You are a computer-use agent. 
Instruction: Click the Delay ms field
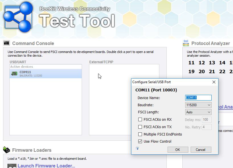(207, 120)
